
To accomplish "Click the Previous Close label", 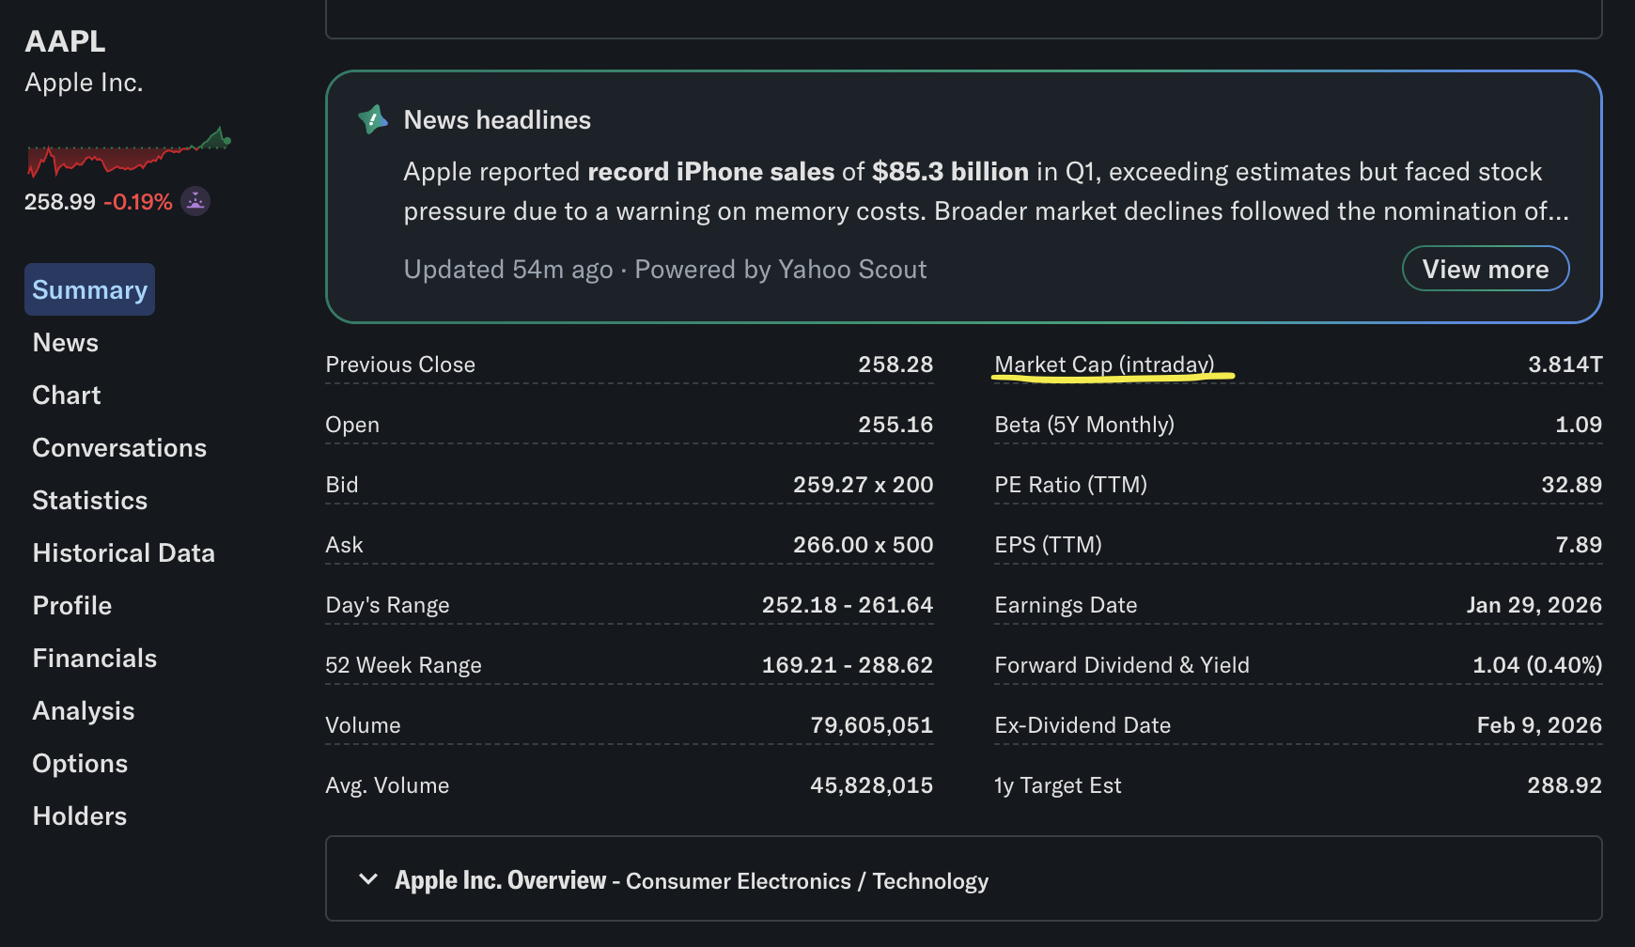I will click(400, 365).
